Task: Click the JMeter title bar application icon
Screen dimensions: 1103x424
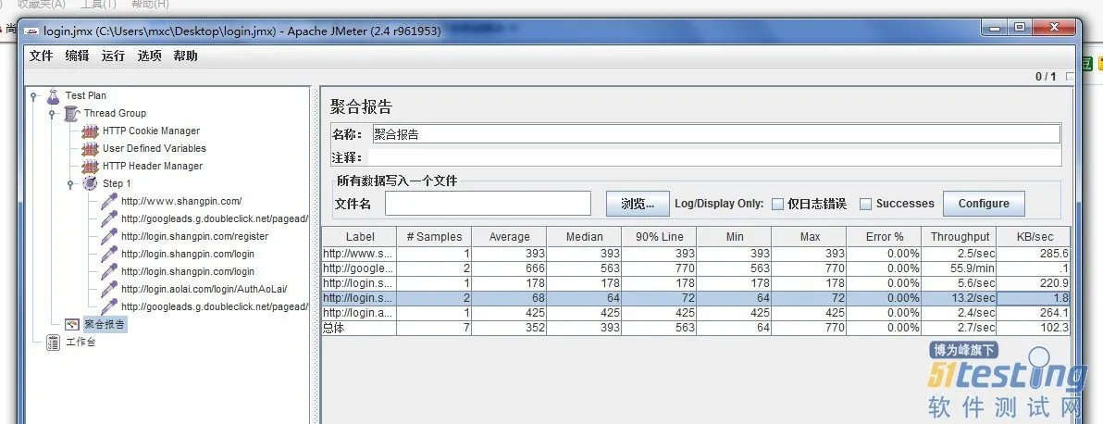Action: pos(31,31)
